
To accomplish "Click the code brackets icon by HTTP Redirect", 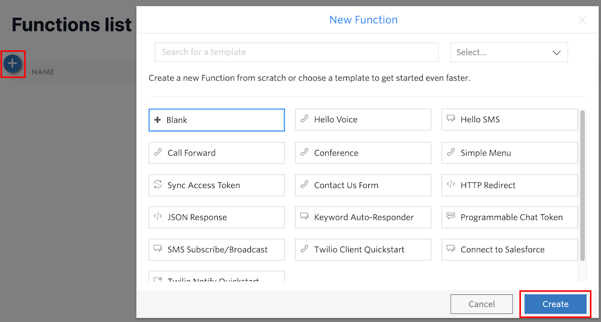I will 451,185.
